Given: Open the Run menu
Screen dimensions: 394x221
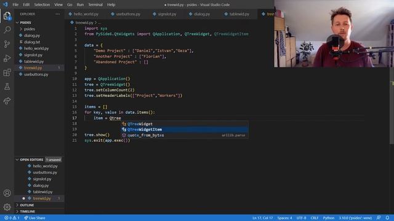Looking at the screenshot, I should pyautogui.click(x=80, y=4).
